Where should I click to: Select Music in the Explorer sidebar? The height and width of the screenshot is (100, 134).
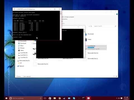21,46
